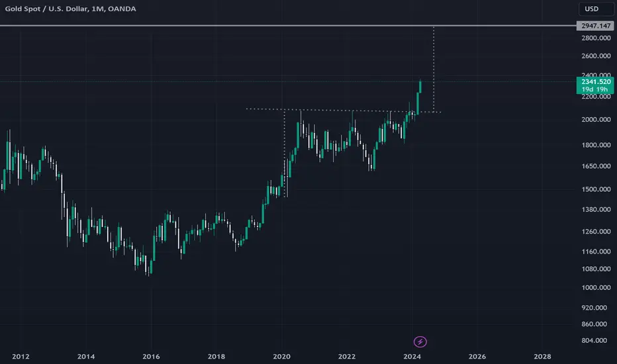Click the latest green candle near 2341
The width and height of the screenshot is (617, 364).
coord(420,87)
